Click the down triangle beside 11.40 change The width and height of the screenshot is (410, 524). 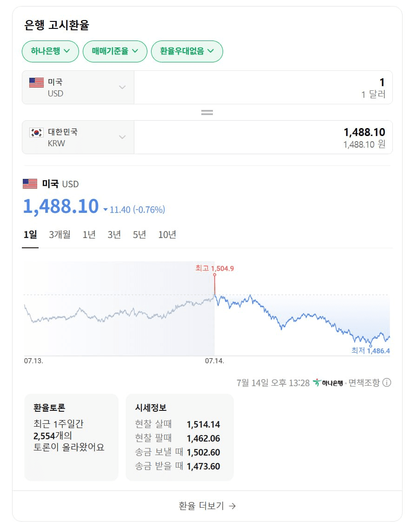(106, 210)
